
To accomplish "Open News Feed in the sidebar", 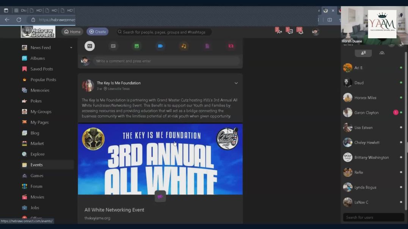I will click(x=41, y=48).
